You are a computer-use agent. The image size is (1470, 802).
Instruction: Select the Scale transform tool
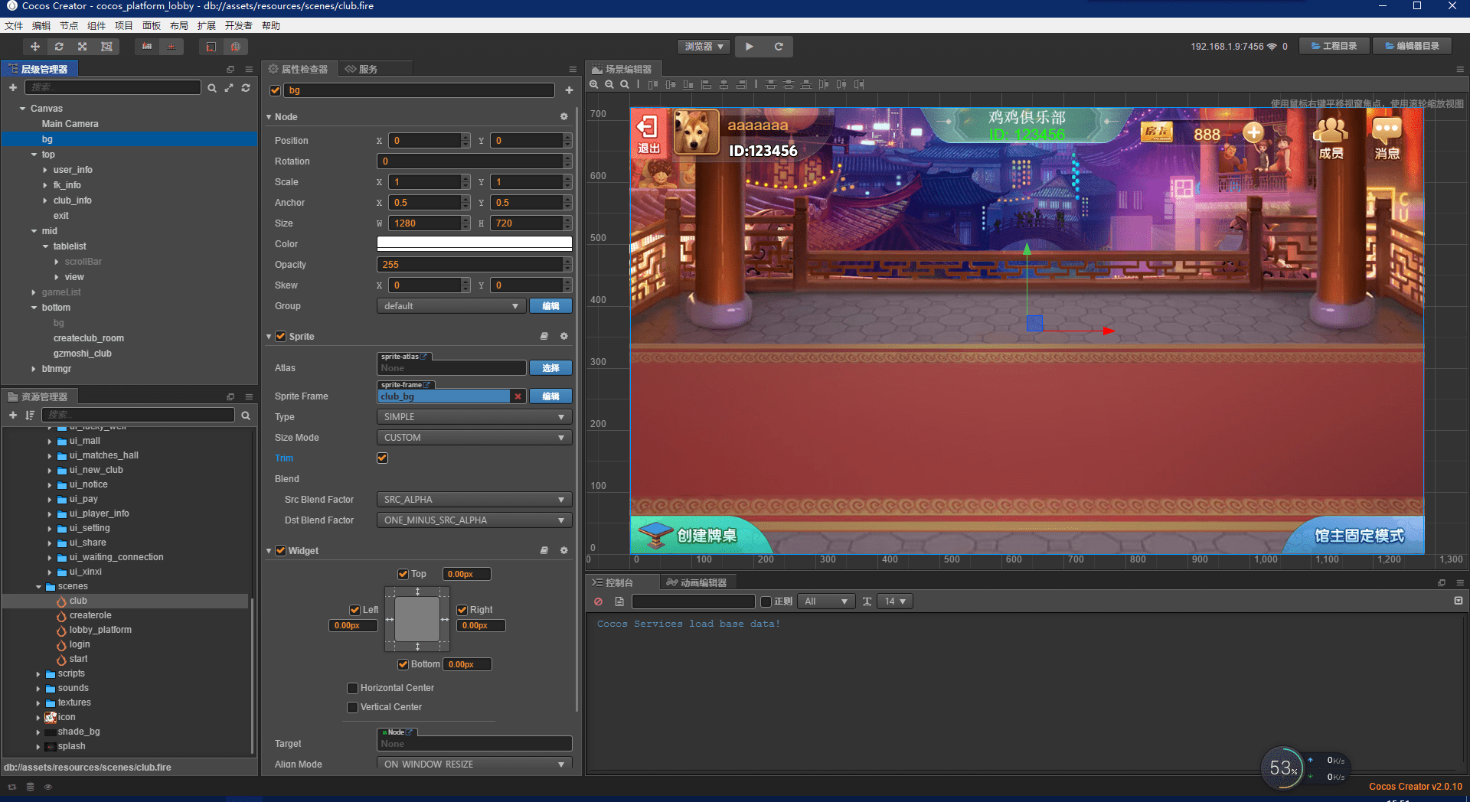click(x=83, y=47)
